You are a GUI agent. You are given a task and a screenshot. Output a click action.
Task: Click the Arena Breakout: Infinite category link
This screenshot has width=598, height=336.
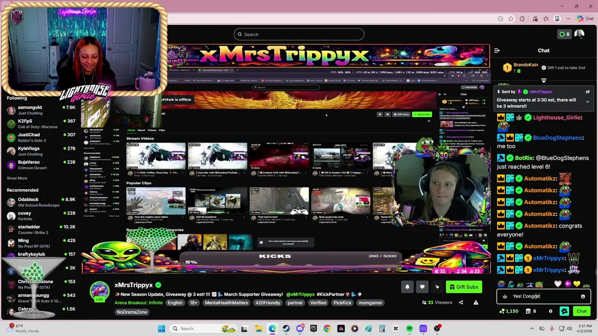click(138, 303)
